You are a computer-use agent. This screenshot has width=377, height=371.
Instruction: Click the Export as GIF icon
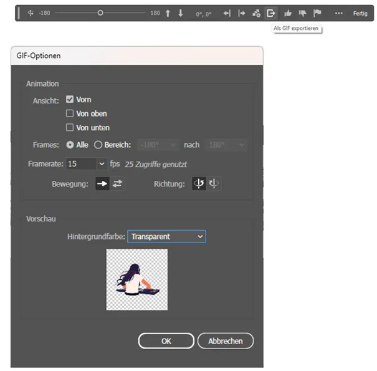[x=270, y=12]
